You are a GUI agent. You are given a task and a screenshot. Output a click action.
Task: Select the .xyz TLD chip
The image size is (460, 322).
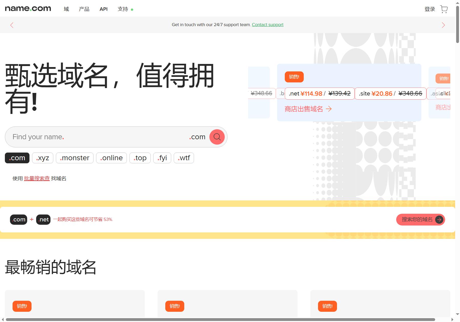coord(43,158)
